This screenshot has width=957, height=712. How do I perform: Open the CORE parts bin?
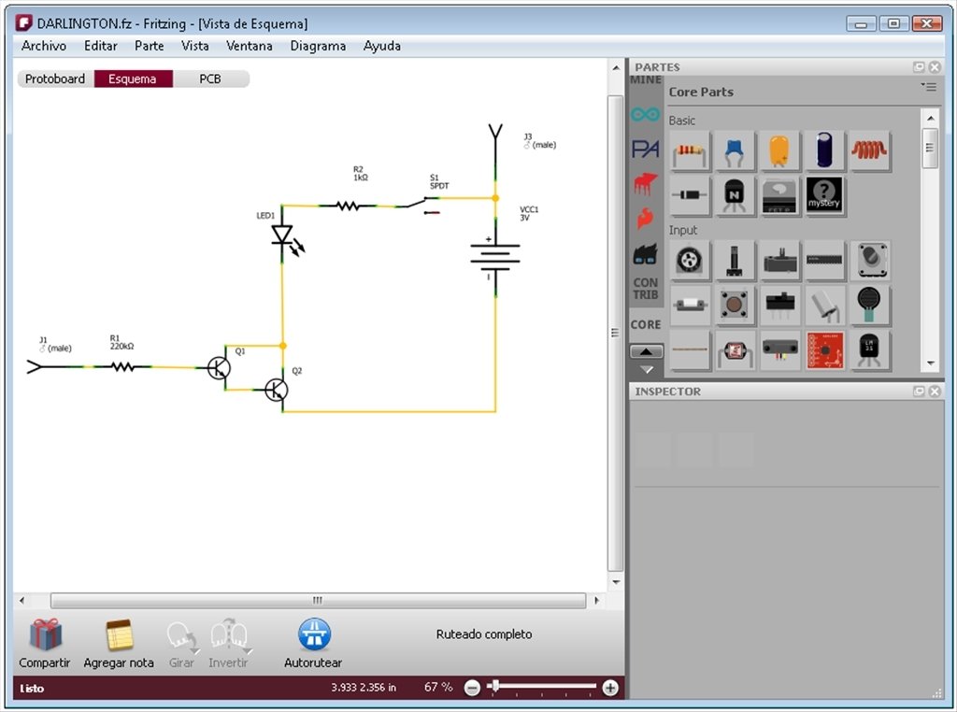646,324
